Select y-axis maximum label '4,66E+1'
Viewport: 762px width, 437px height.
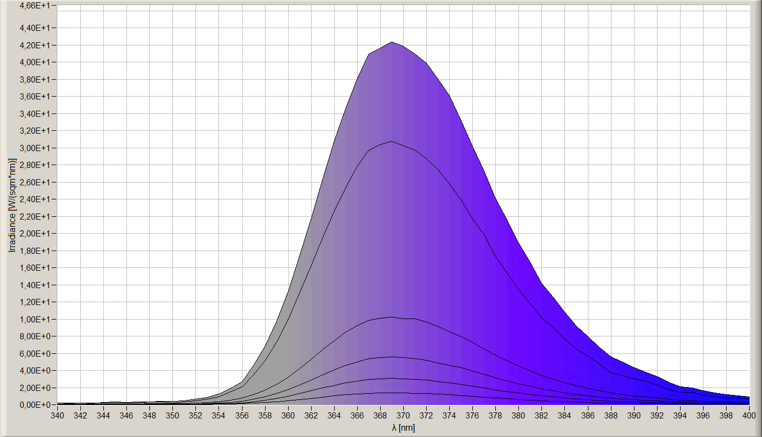(35, 6)
